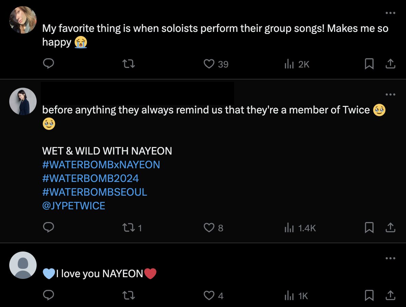Like the tweet with 8 likes

209,228
